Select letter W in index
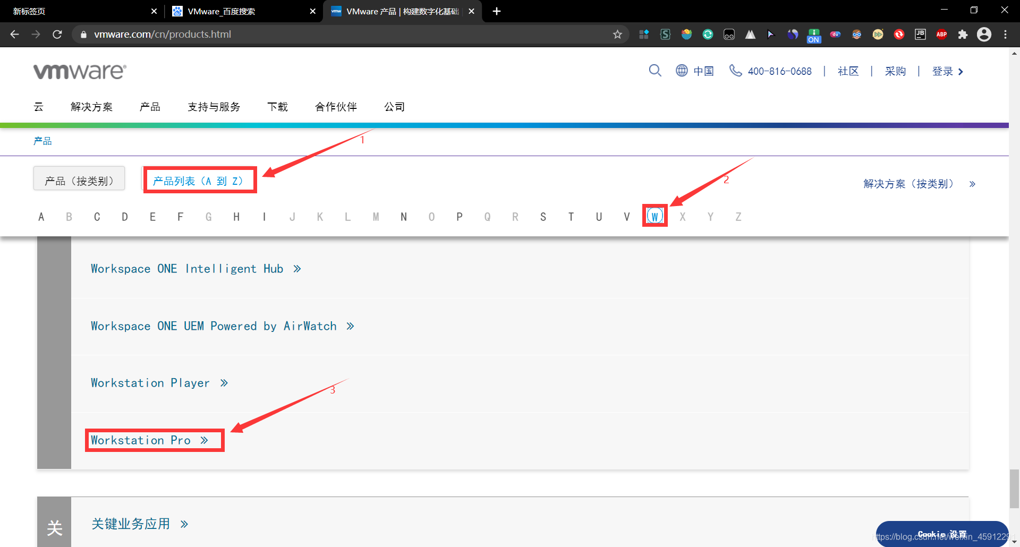The width and height of the screenshot is (1020, 547). click(654, 216)
